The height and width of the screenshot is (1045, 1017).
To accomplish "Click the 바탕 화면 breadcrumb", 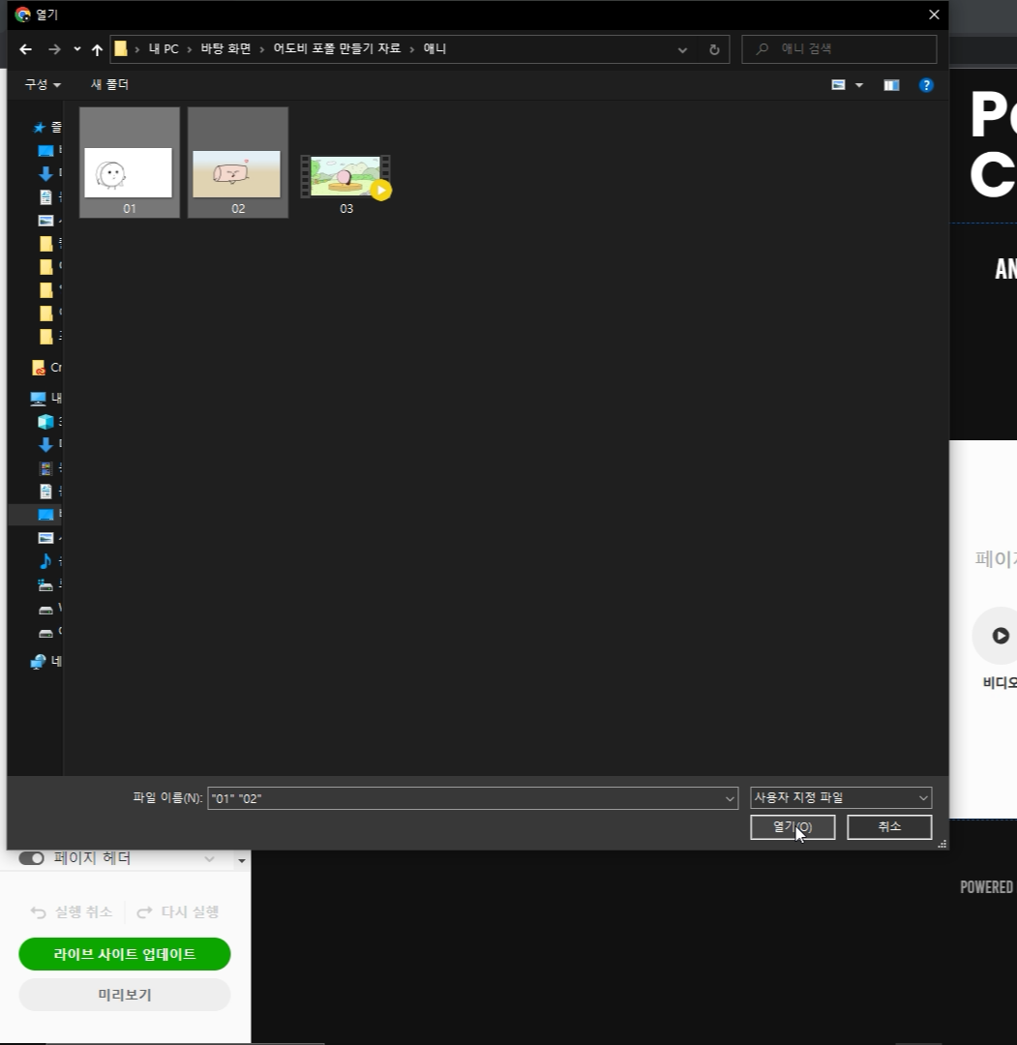I will pyautogui.click(x=225, y=48).
